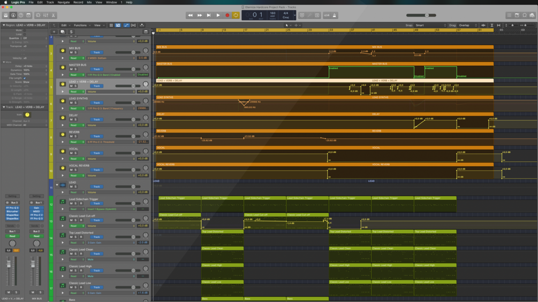The width and height of the screenshot is (538, 302).
Task: Open the Snap Smart dropdown
Action: (x=430, y=25)
